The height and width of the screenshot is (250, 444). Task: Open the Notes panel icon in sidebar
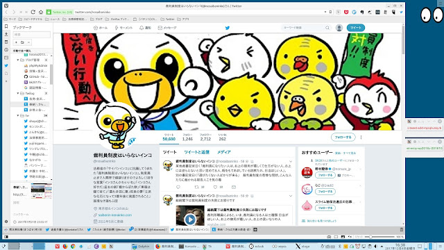pyautogui.click(x=6, y=42)
